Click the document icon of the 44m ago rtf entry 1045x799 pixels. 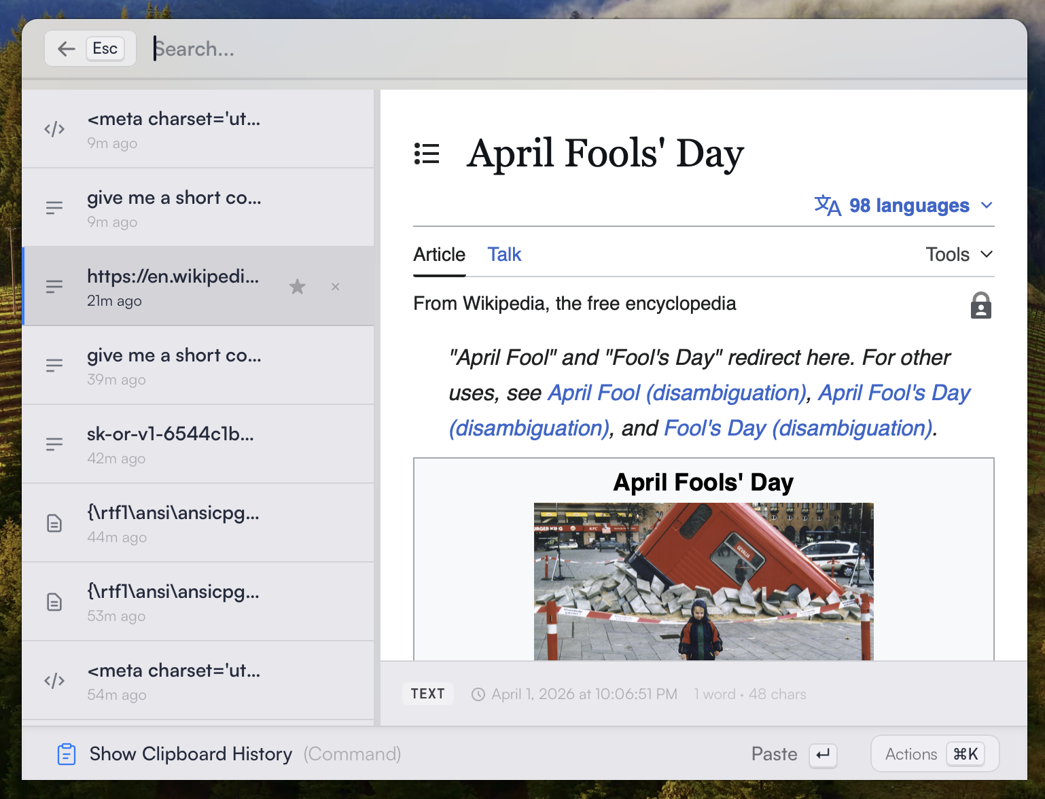pos(54,523)
